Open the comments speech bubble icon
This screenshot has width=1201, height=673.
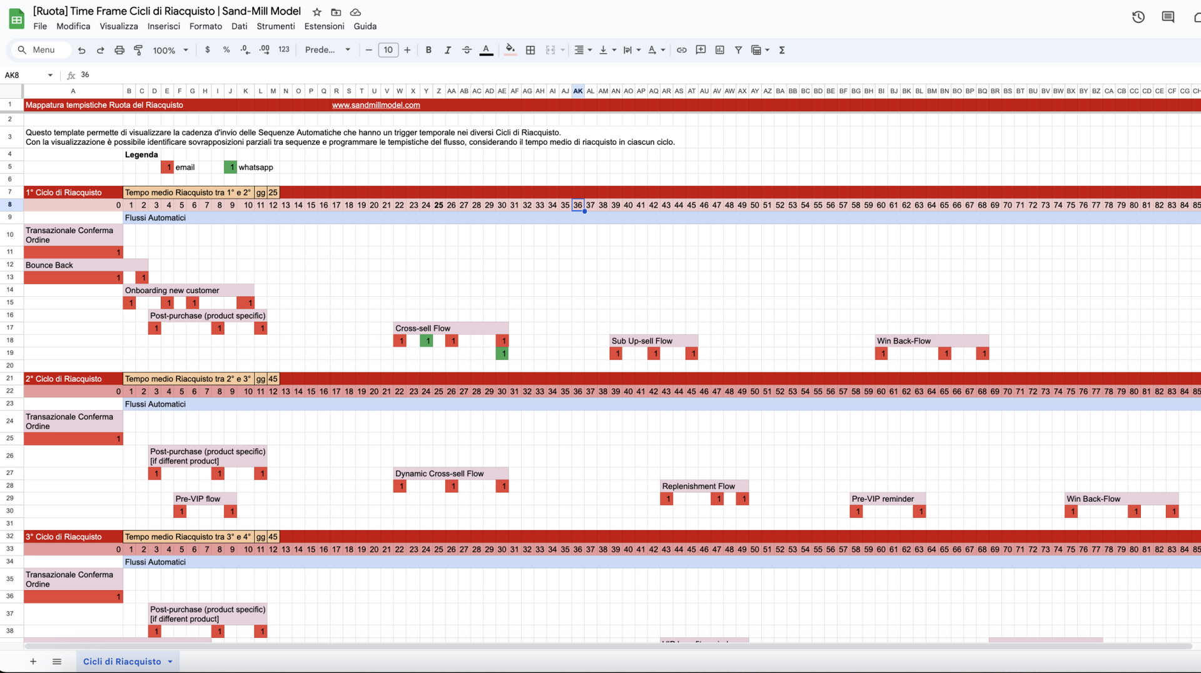[1167, 17]
